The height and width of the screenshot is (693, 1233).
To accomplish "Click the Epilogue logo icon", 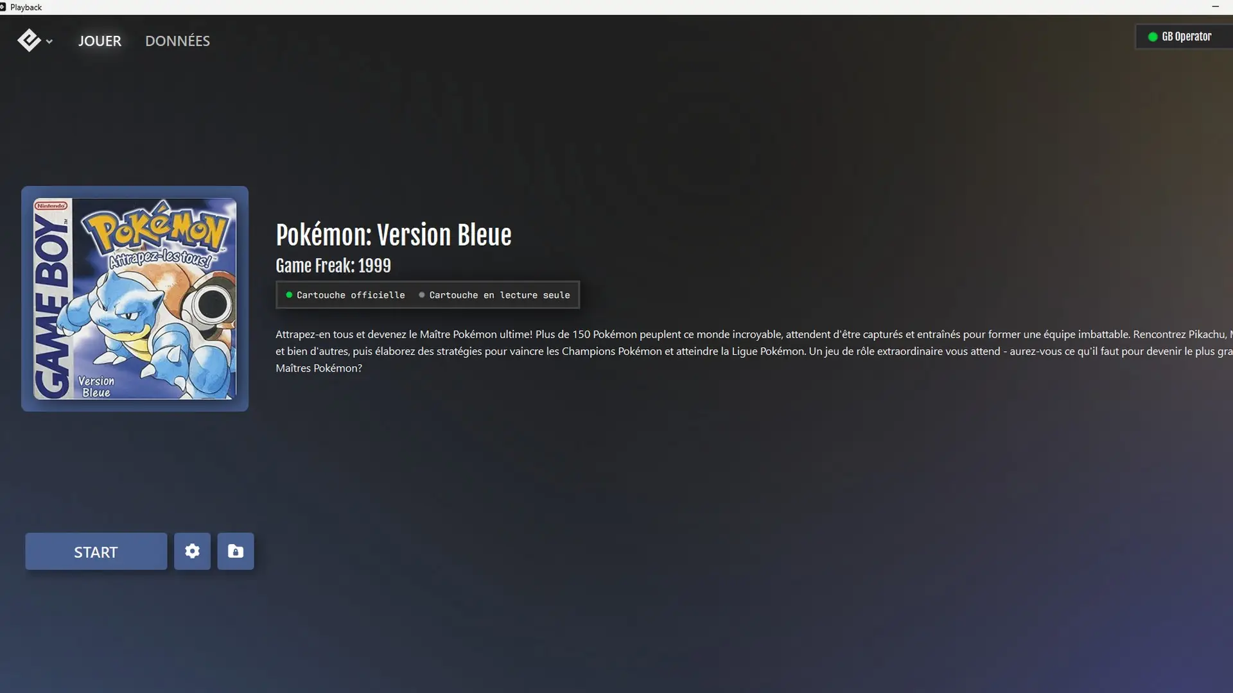I will (x=29, y=40).
